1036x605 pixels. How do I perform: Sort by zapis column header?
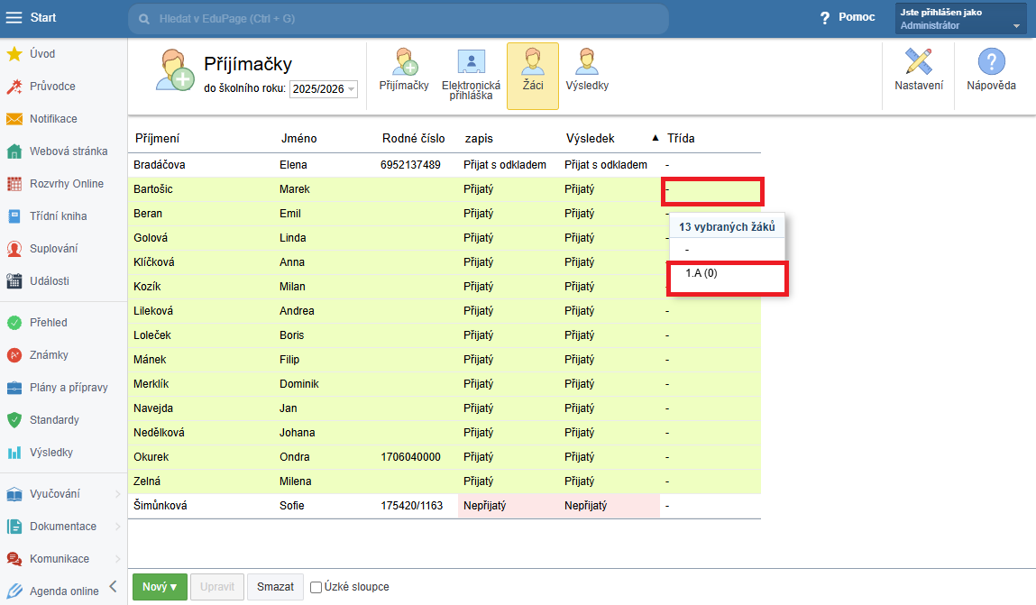[x=479, y=139]
